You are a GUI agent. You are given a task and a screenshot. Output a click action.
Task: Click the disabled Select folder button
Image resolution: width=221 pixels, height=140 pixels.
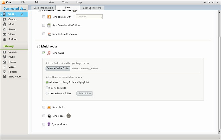[85, 94]
